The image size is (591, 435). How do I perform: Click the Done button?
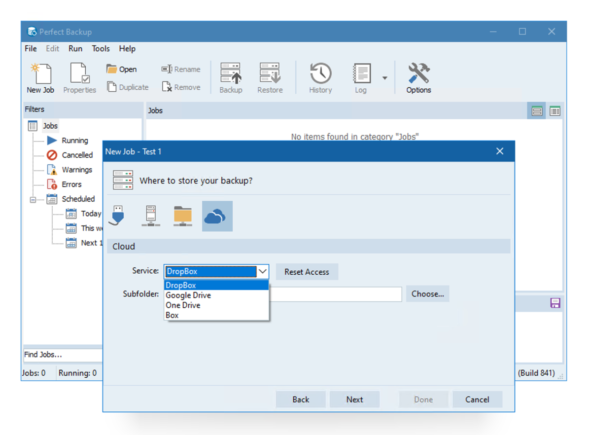(x=423, y=399)
